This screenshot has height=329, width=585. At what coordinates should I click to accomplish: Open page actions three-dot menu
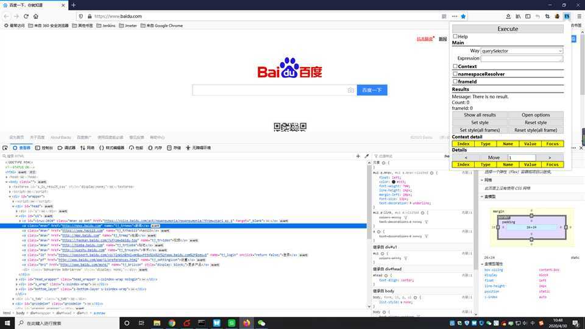coord(455,16)
